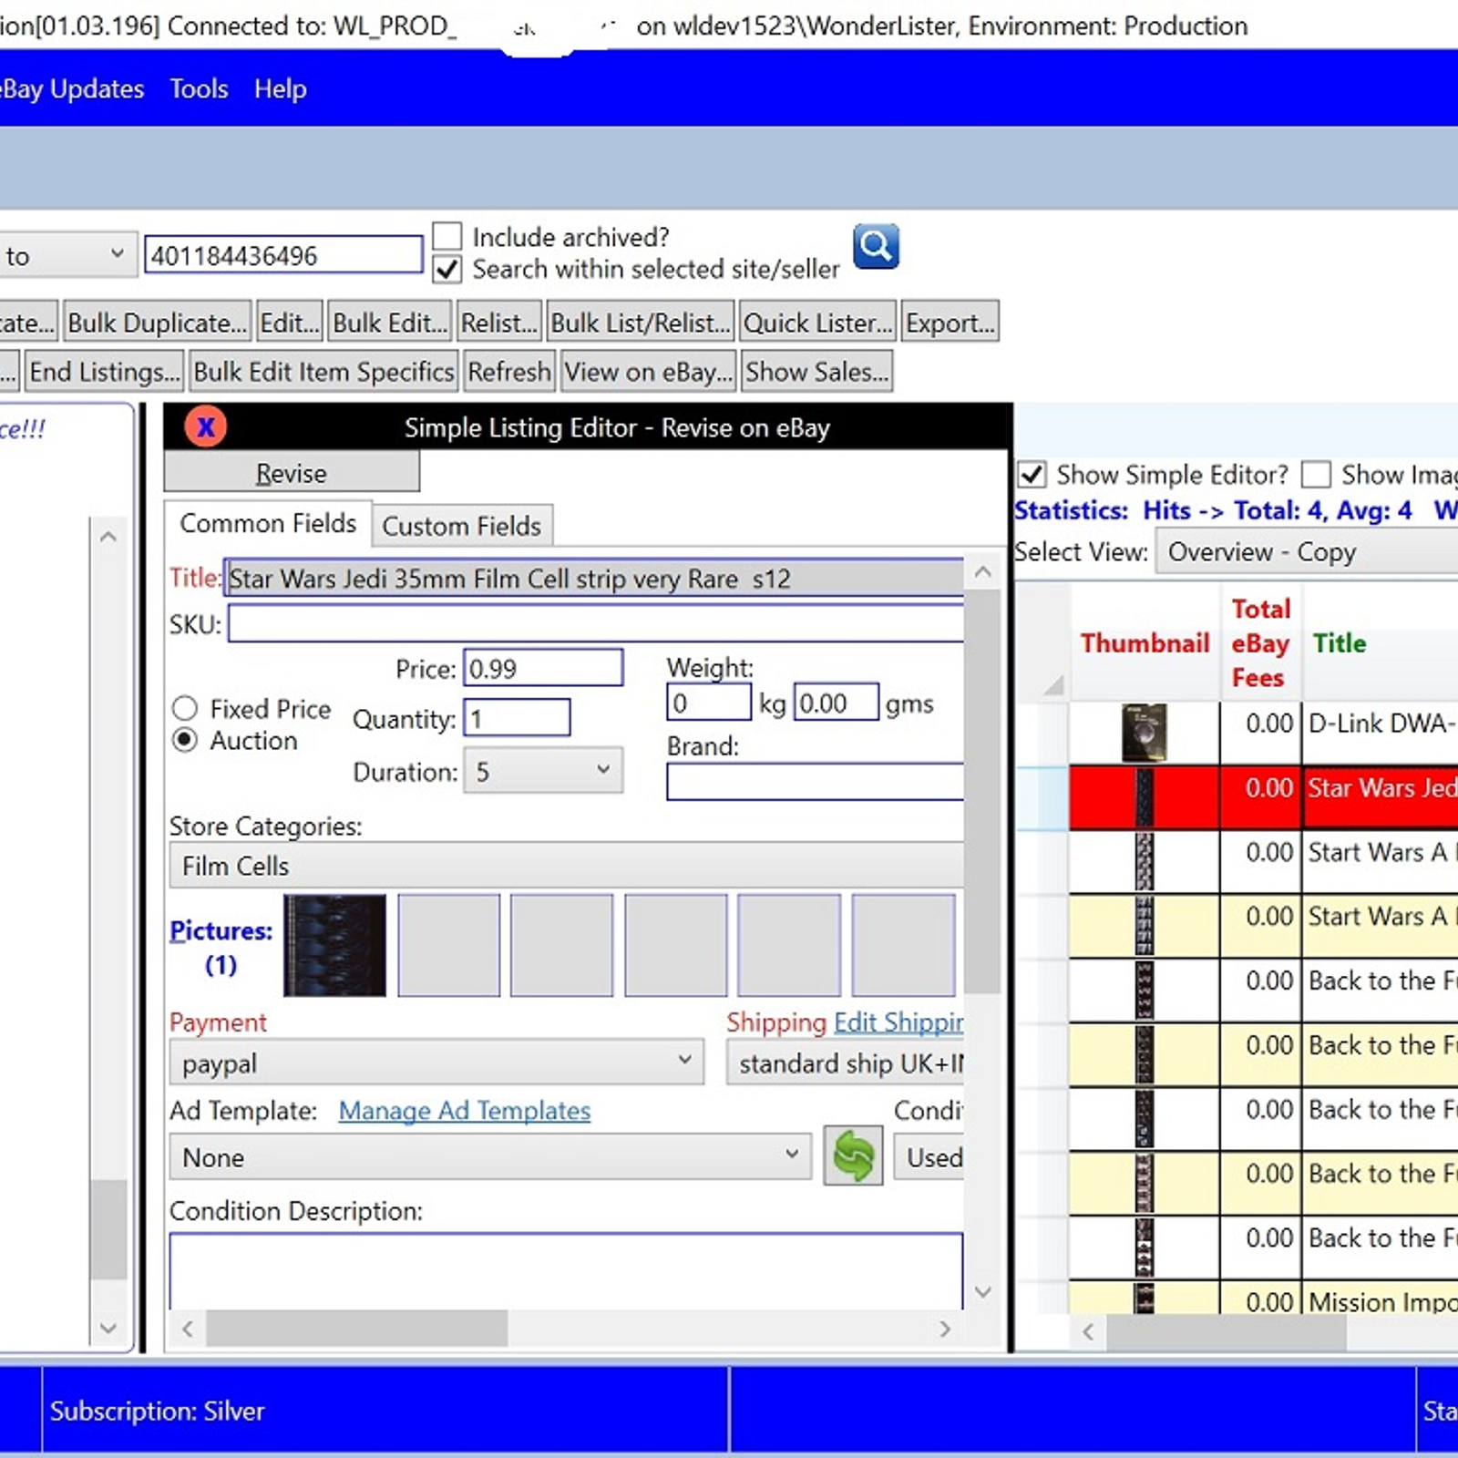Viewport: 1458px width, 1458px height.
Task: Click the Quantity input field
Action: click(517, 718)
